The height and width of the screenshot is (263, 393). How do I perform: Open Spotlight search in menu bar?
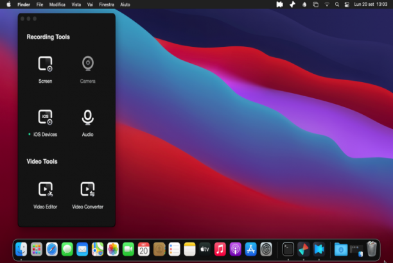click(x=337, y=4)
